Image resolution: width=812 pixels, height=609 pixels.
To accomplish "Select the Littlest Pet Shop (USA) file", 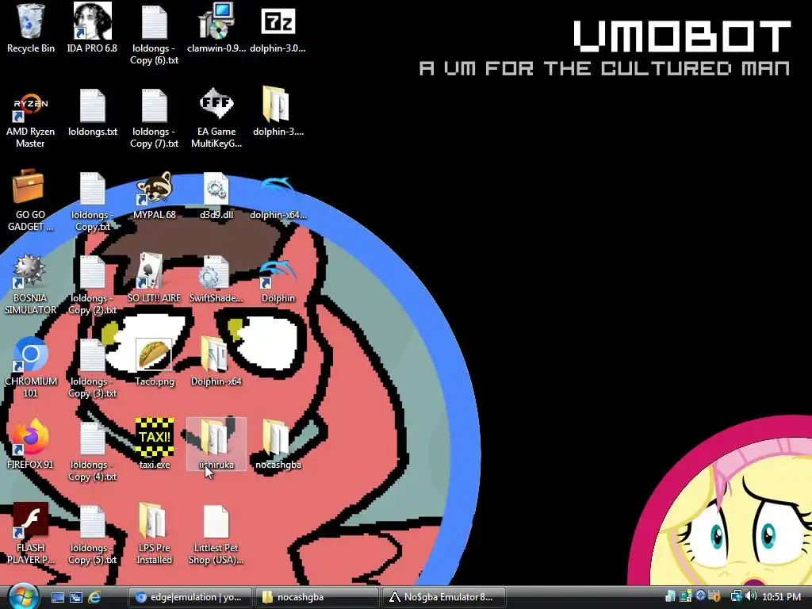I will 216,535.
